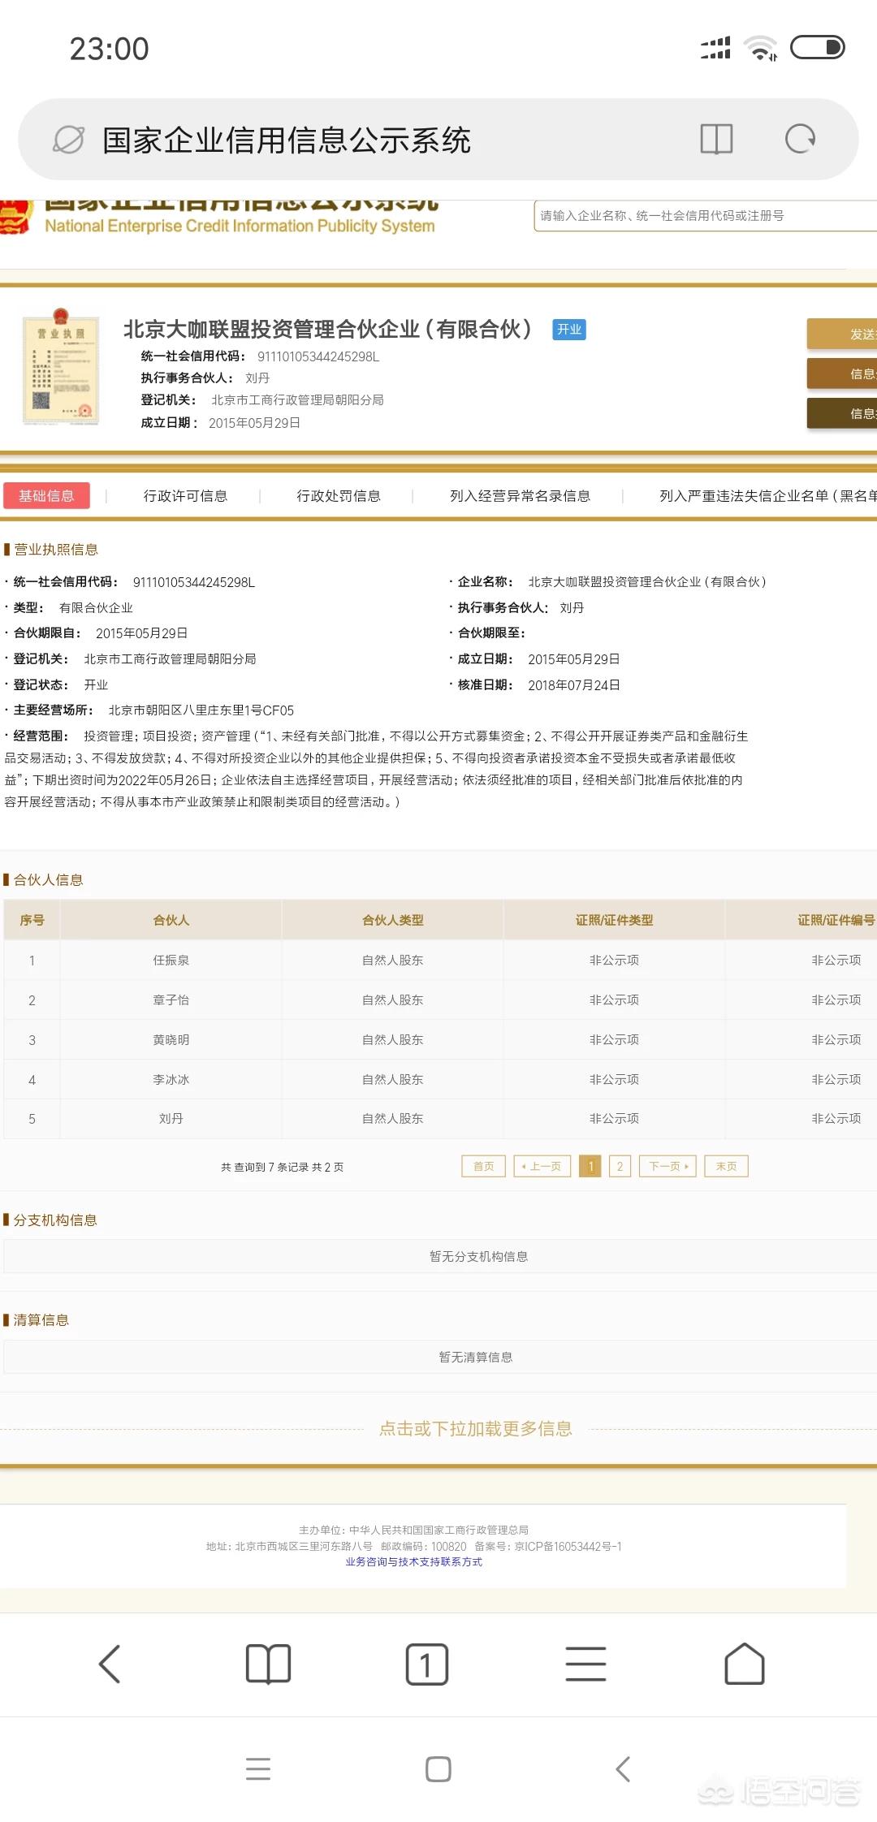Click the 开业 status badge
Image resolution: width=877 pixels, height=1822 pixels.
pos(569,330)
